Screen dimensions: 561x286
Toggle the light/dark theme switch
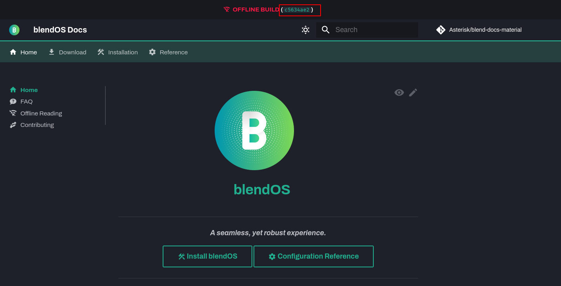tap(305, 30)
